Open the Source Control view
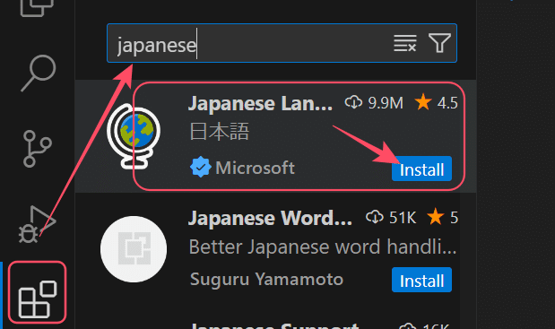 coord(37,149)
